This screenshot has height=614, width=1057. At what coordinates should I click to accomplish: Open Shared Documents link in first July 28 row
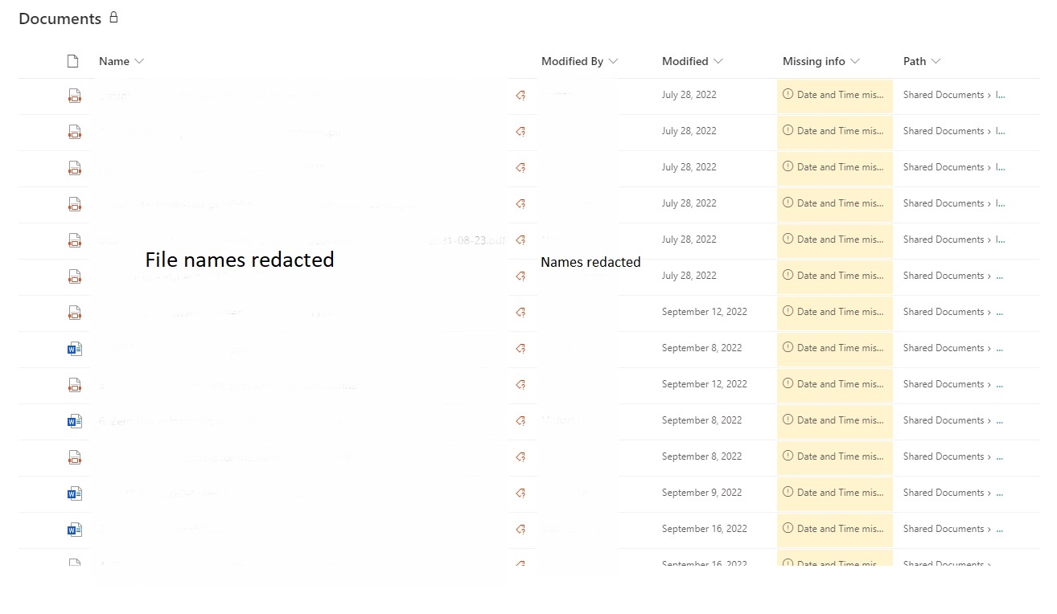[943, 95]
